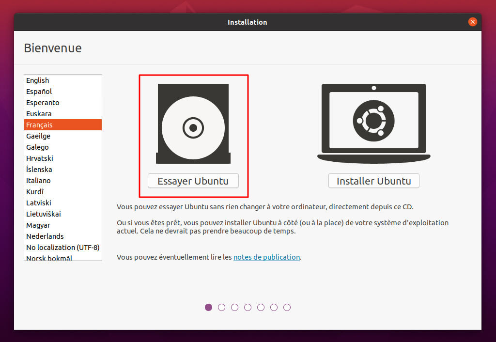The width and height of the screenshot is (496, 342).
Task: Pick Nederlands from the language list
Action: click(63, 236)
